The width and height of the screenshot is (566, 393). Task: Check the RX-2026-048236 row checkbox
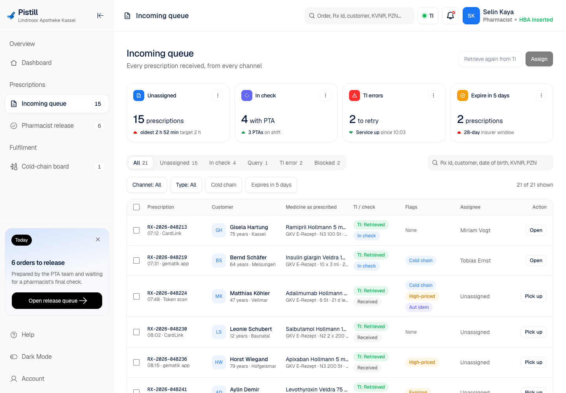pyautogui.click(x=136, y=362)
